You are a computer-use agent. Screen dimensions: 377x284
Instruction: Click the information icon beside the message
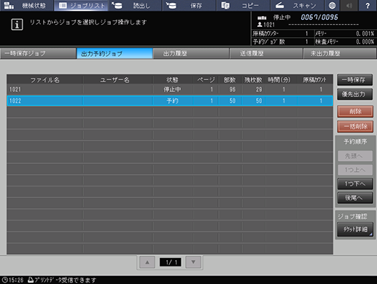17,25
